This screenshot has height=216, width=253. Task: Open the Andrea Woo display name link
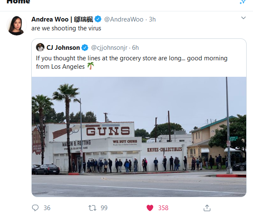62,19
